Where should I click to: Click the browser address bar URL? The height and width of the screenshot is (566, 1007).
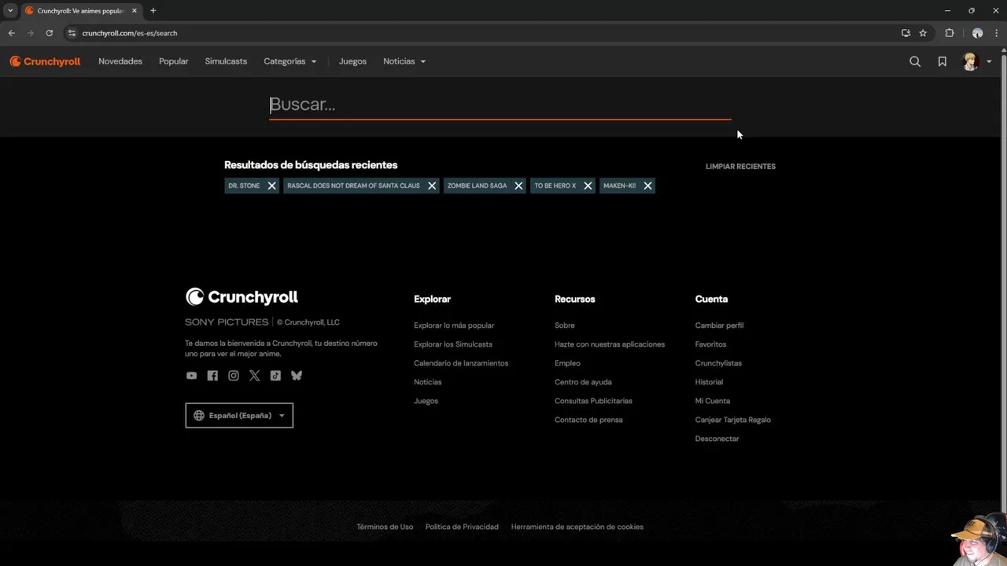(x=130, y=33)
